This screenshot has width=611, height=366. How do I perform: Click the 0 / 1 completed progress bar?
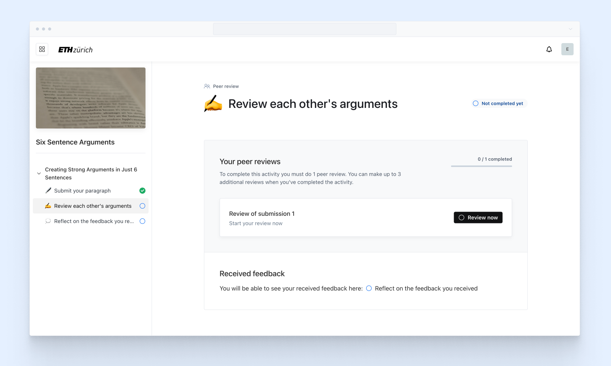click(x=482, y=166)
